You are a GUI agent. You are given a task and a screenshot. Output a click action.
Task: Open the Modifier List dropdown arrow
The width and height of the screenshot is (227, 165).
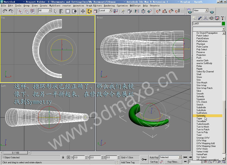click(223, 29)
